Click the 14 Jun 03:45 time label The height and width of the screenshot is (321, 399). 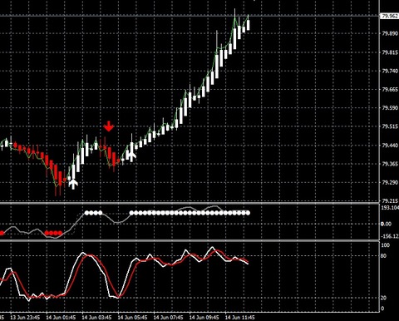(x=96, y=317)
